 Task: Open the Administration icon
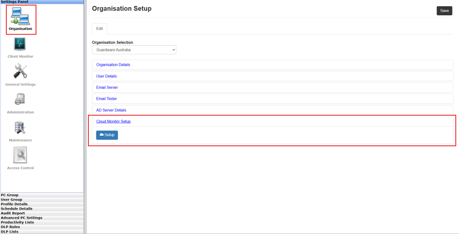click(x=20, y=100)
